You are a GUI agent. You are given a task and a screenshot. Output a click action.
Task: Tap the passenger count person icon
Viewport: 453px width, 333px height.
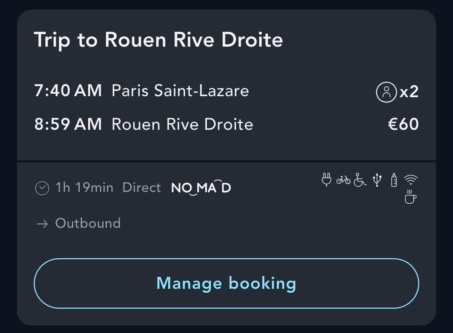[x=386, y=92]
